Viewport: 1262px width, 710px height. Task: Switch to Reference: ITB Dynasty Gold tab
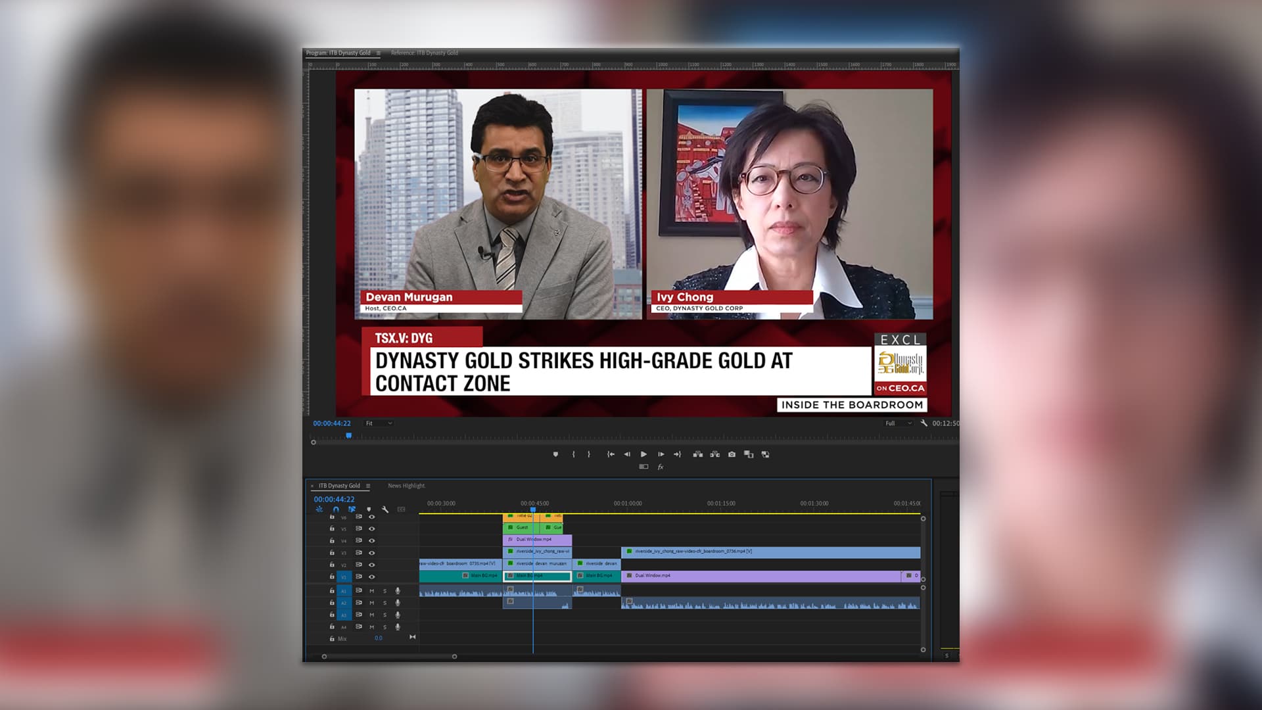tap(425, 53)
